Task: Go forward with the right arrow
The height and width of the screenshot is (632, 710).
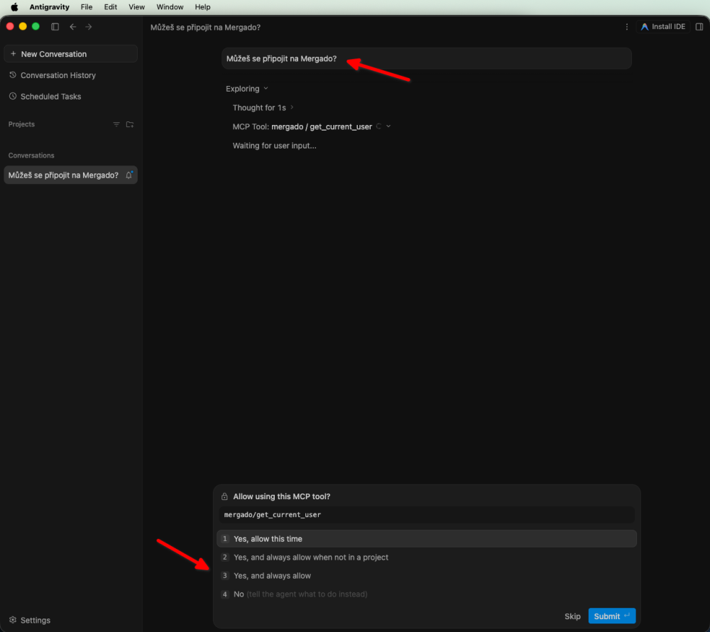Action: tap(89, 27)
